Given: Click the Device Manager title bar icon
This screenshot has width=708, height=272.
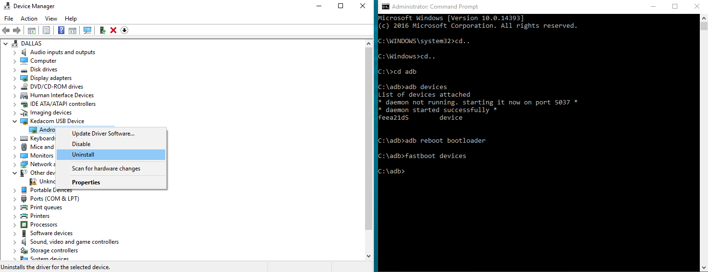Looking at the screenshot, I should pyautogui.click(x=6, y=6).
